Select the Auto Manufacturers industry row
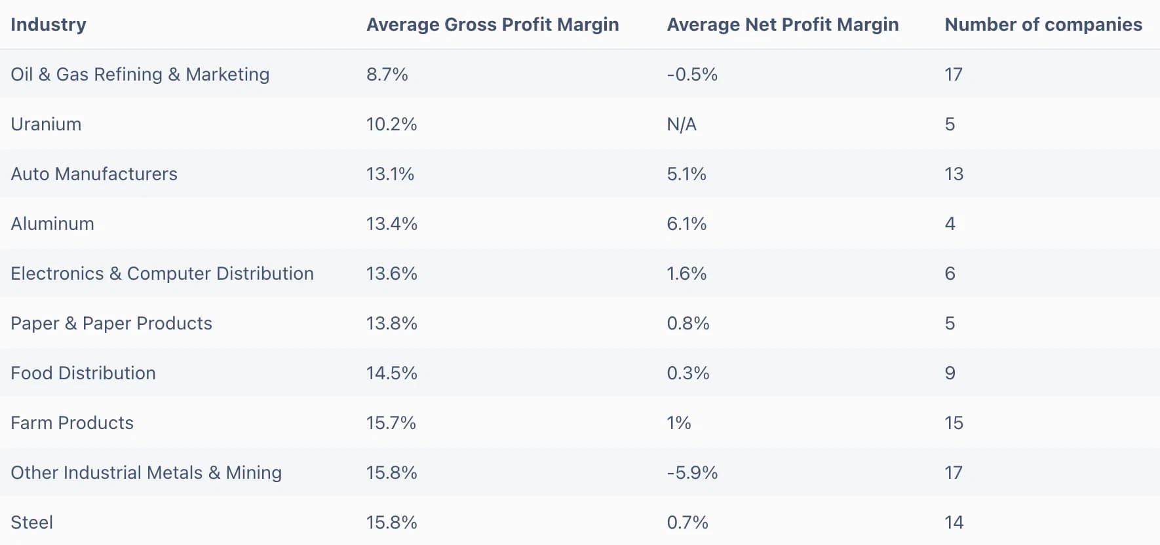 (580, 174)
